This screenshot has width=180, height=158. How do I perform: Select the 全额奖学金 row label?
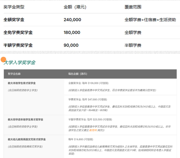click(x=14, y=20)
